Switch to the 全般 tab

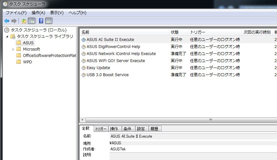point(86,128)
